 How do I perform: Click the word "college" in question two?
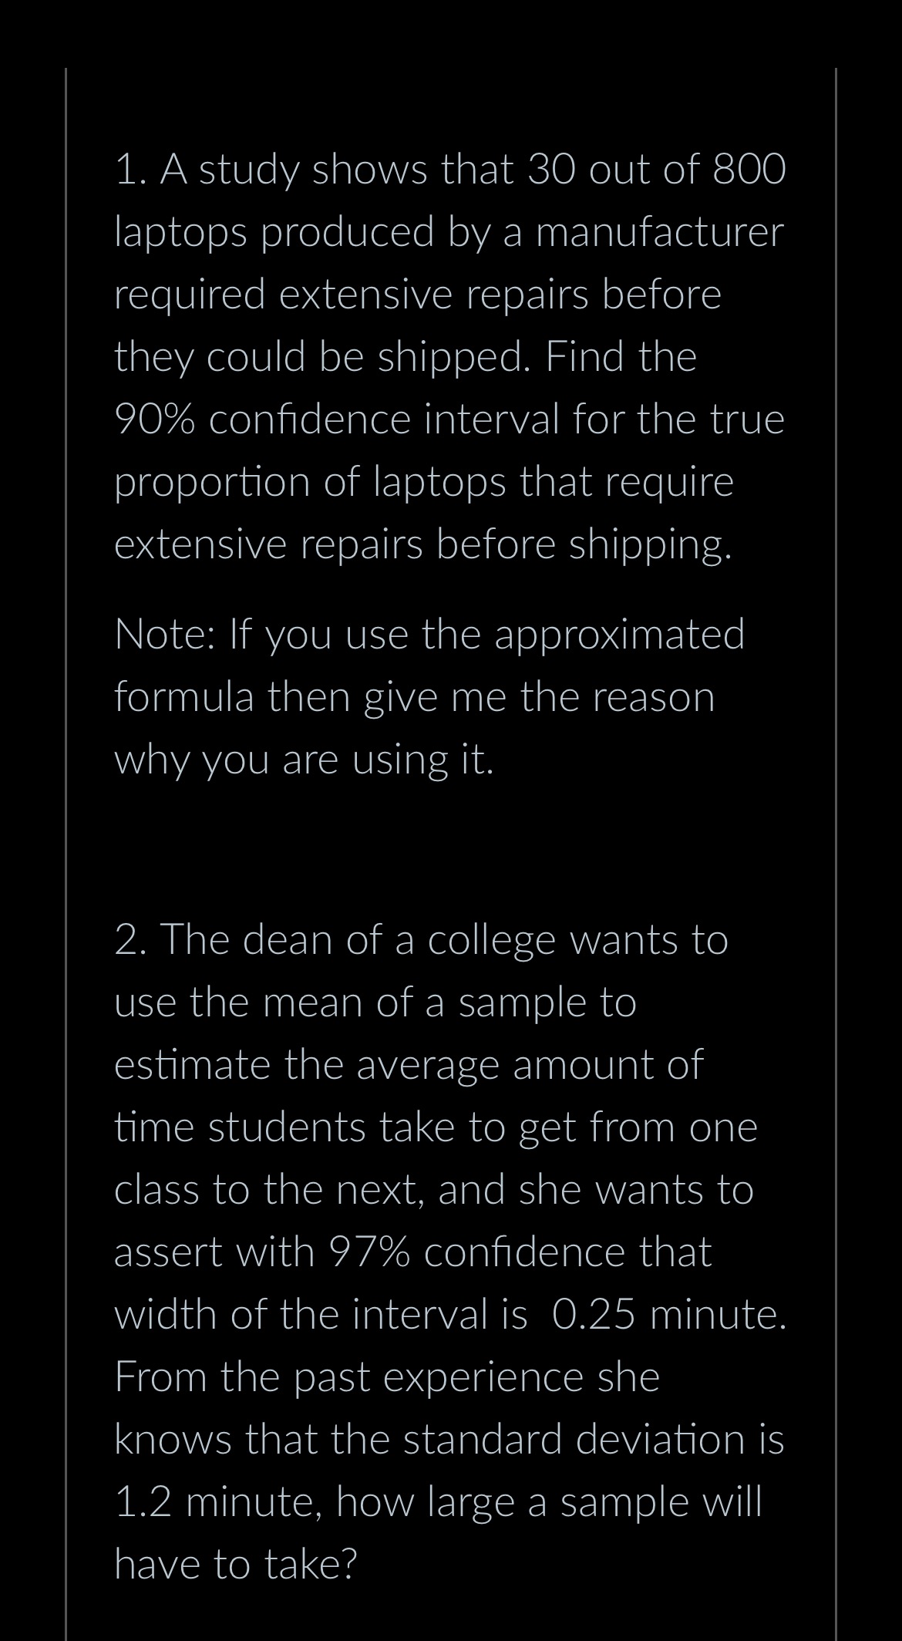pos(492,942)
